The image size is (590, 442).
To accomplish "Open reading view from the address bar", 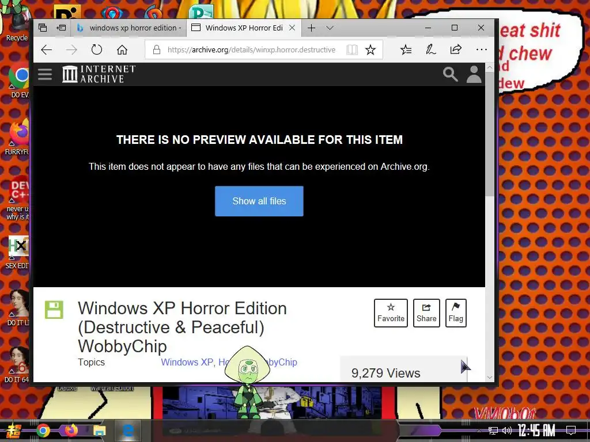I will (x=352, y=49).
